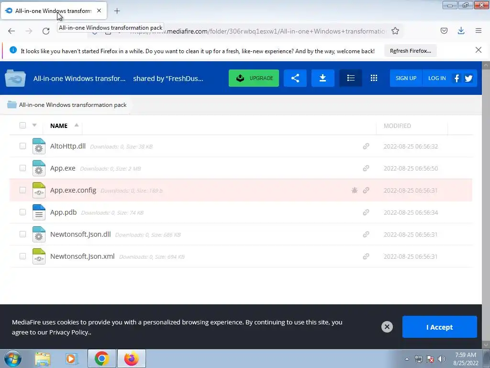Open MediaFire Facebook icon

457,78
